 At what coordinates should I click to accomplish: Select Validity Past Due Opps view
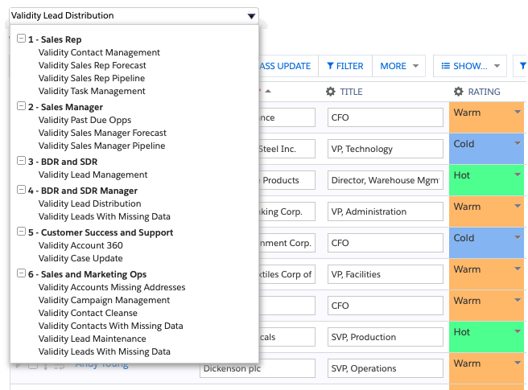click(x=85, y=120)
